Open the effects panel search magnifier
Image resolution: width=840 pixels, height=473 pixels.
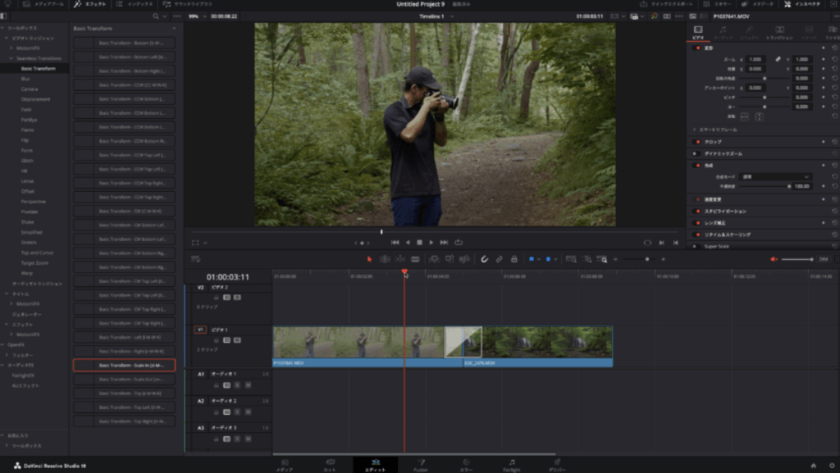point(156,16)
